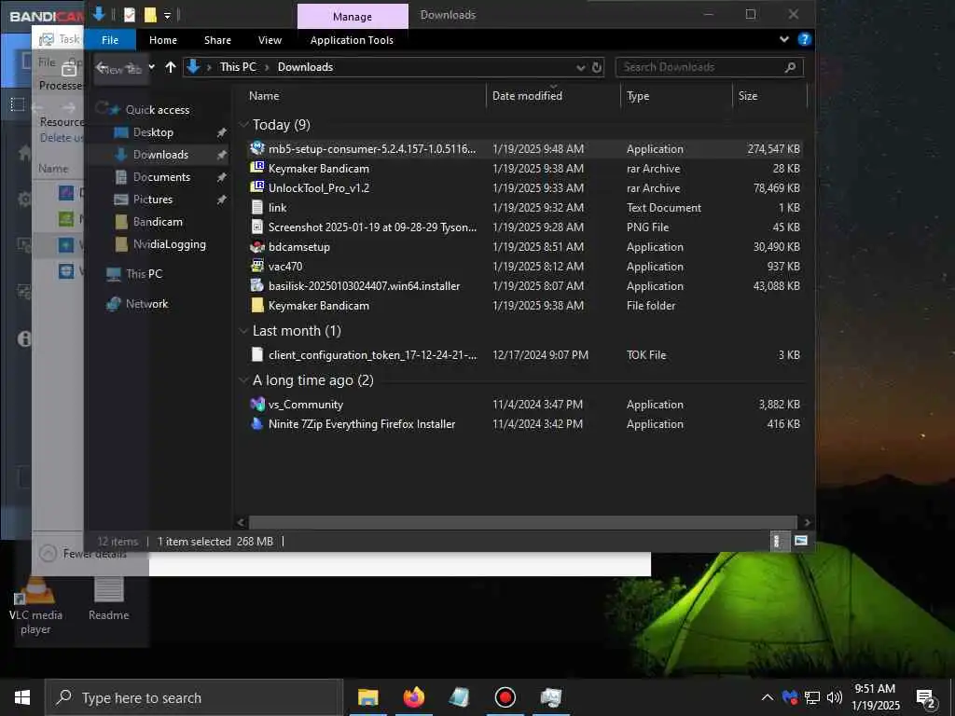
Task: Select Network in navigation pane
Action: pyautogui.click(x=146, y=304)
